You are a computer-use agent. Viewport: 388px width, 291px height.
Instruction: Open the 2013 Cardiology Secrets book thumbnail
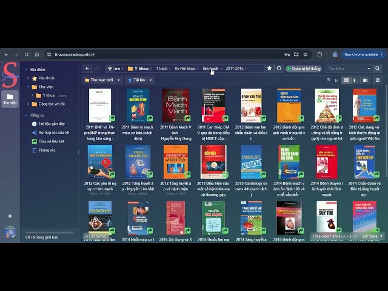[251, 162]
